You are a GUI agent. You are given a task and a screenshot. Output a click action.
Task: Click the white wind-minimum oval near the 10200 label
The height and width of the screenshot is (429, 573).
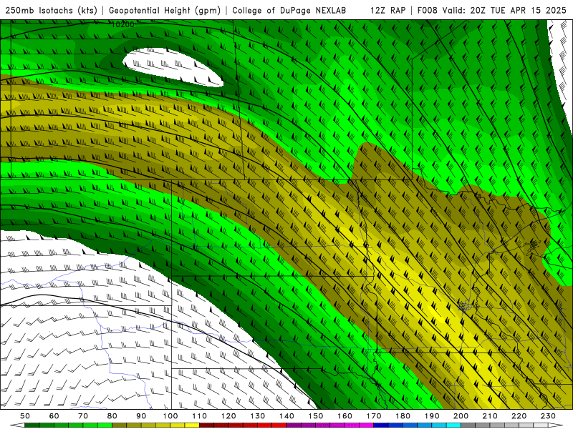point(172,66)
